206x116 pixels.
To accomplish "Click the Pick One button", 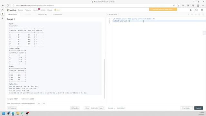I will point(75,108).
